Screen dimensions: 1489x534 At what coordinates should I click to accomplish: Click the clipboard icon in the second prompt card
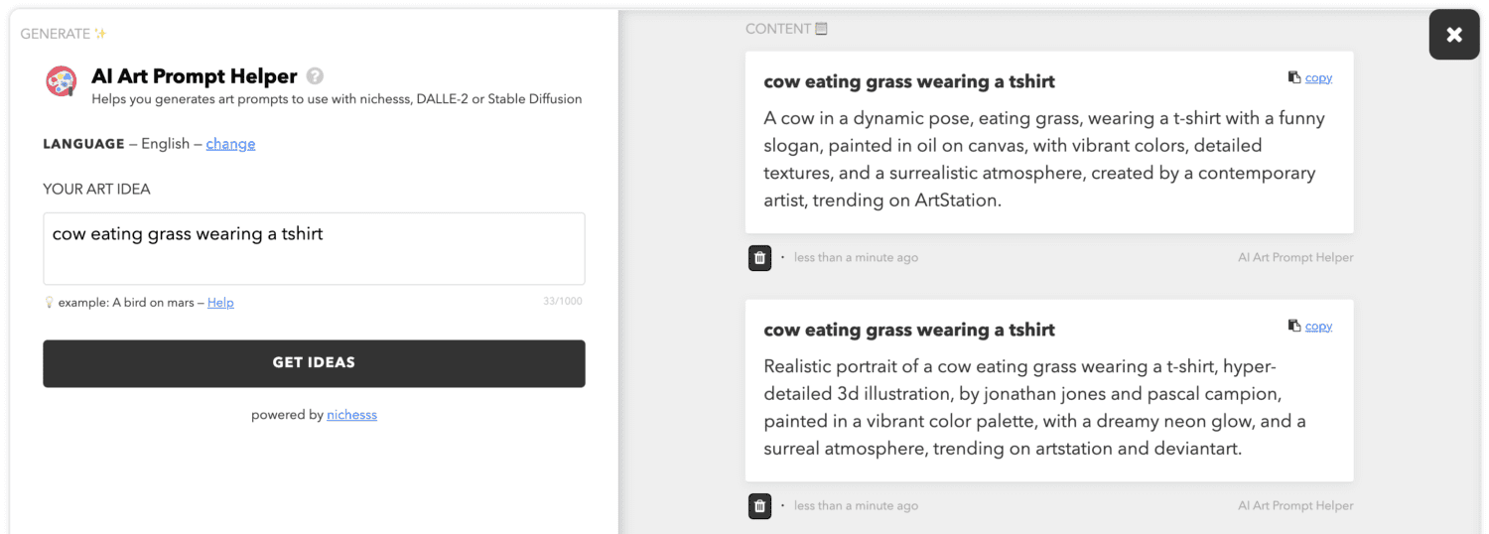click(x=1294, y=326)
